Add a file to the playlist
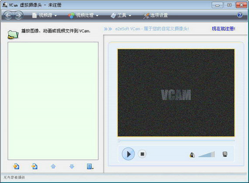Viewport: 249px width, 183px height. (16, 166)
